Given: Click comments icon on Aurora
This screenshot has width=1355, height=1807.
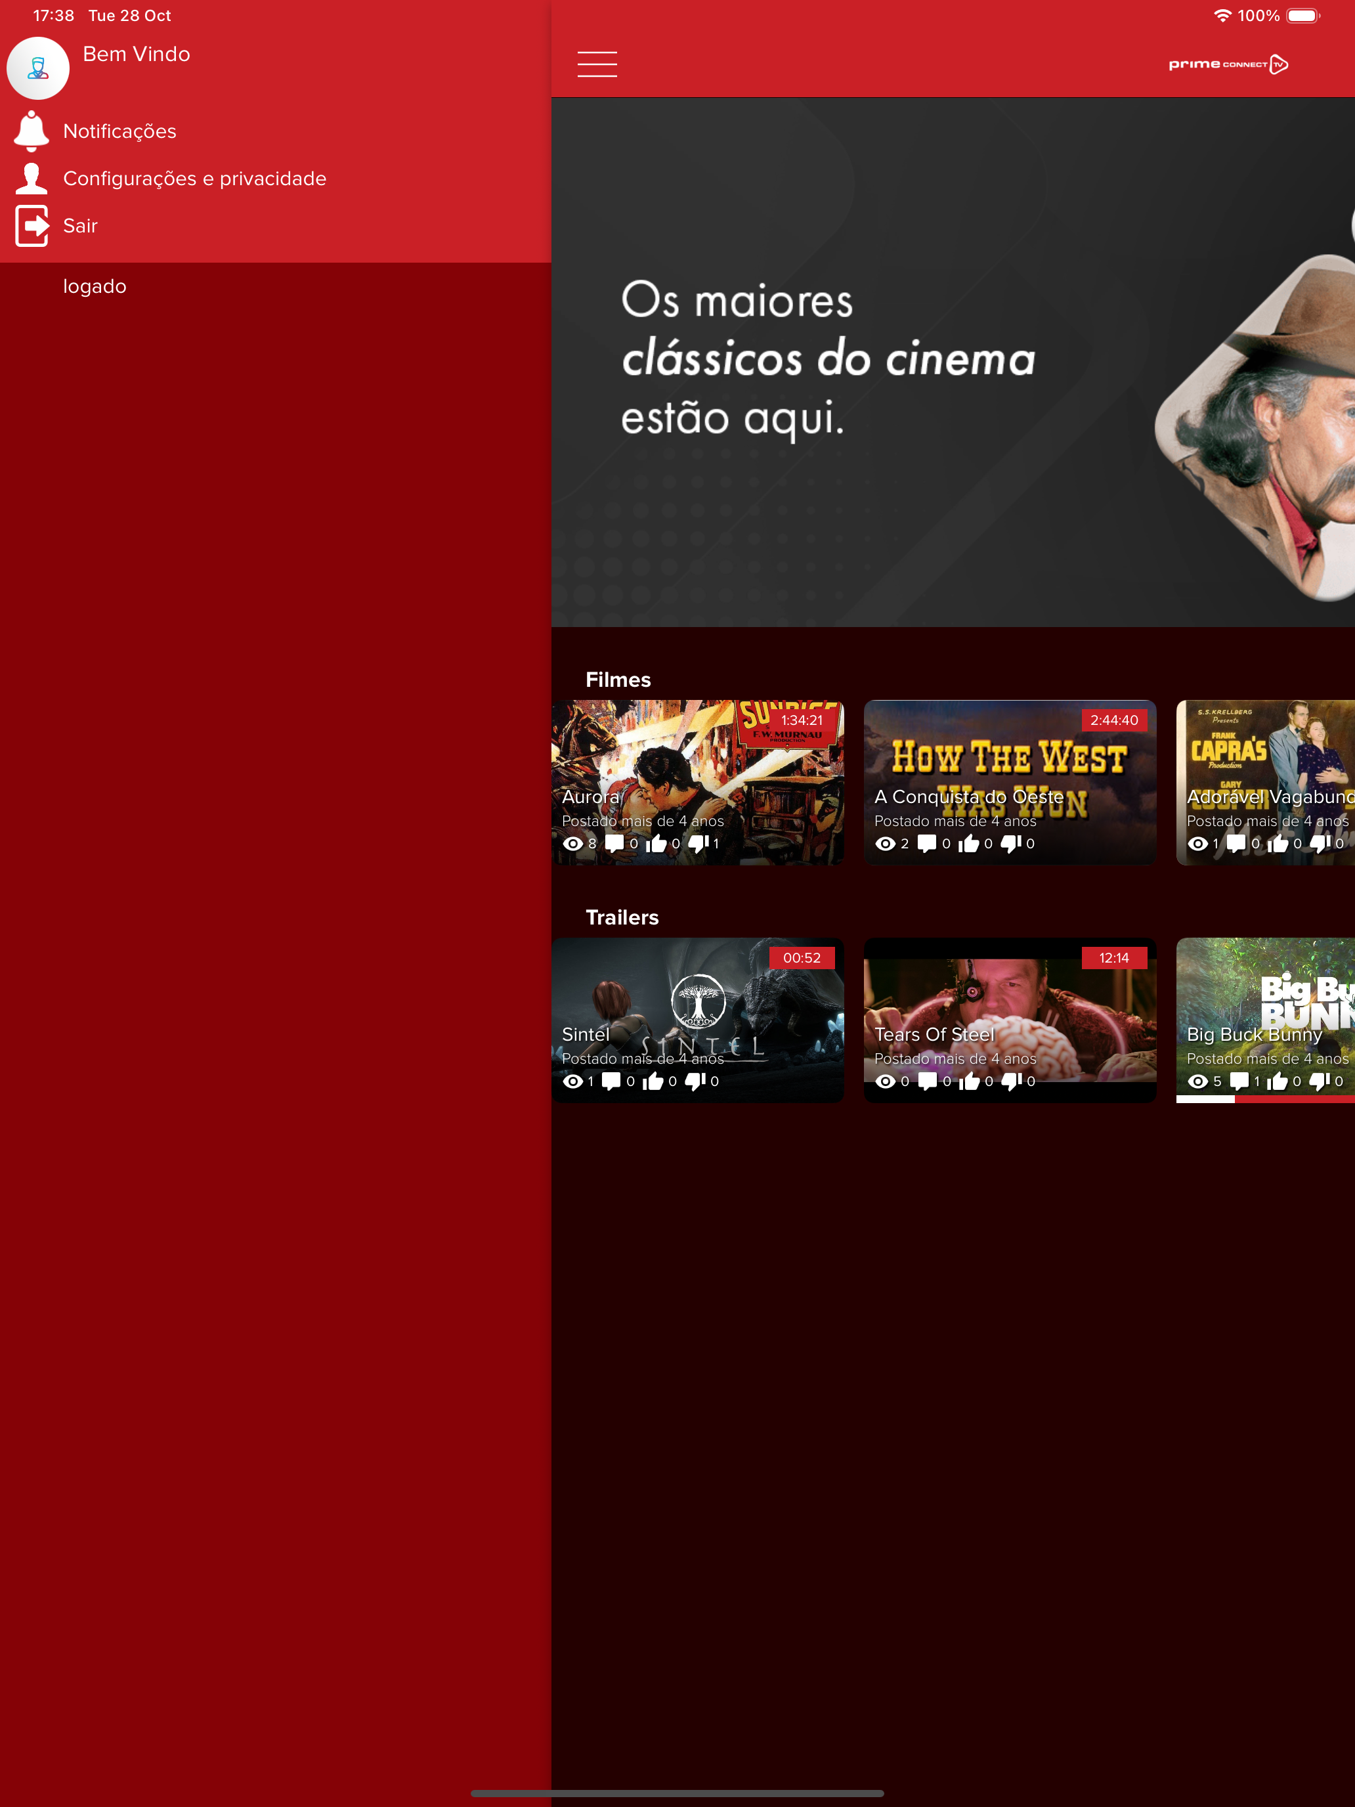Looking at the screenshot, I should 614,844.
